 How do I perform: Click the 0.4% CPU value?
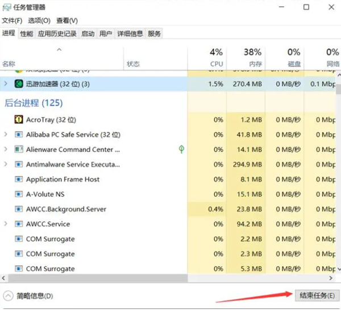(215, 209)
